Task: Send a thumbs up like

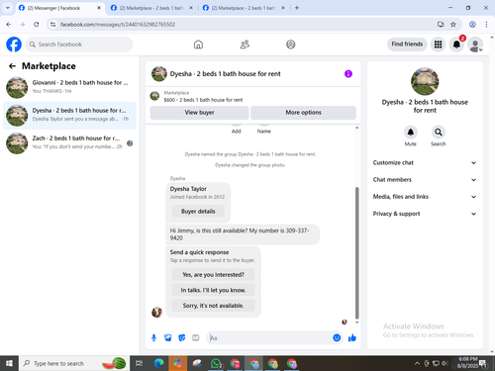Action: [352, 337]
